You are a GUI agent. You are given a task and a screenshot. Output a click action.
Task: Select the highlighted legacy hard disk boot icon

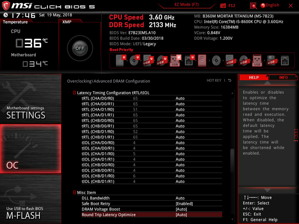point(202,61)
